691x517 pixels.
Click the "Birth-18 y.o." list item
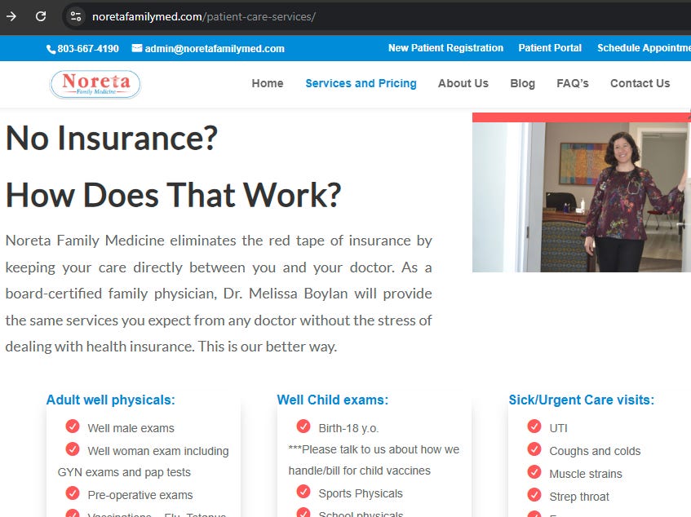348,428
